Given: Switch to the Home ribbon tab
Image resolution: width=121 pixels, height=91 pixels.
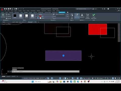Looking at the screenshot, I should [3, 12].
